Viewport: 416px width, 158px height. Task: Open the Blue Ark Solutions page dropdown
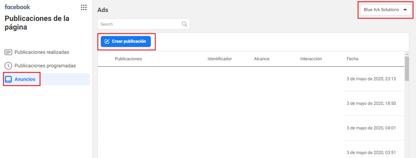point(385,10)
